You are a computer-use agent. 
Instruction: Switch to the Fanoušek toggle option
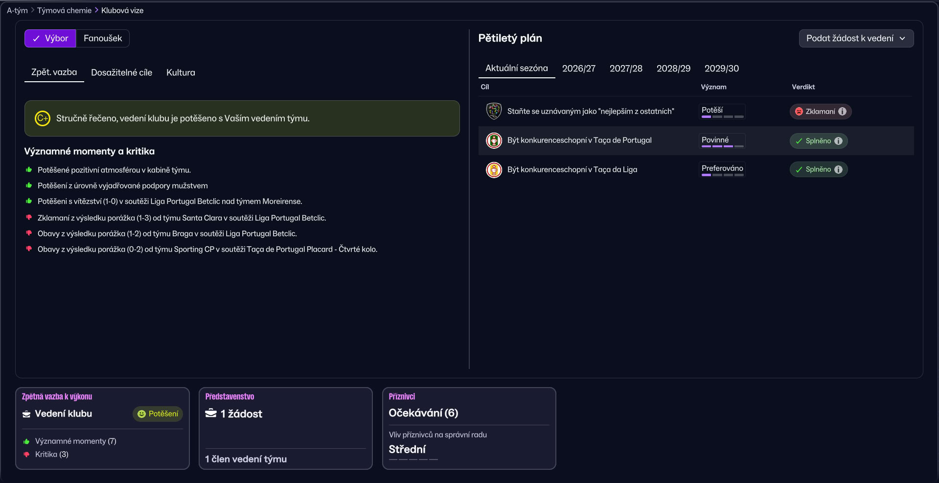pyautogui.click(x=103, y=38)
